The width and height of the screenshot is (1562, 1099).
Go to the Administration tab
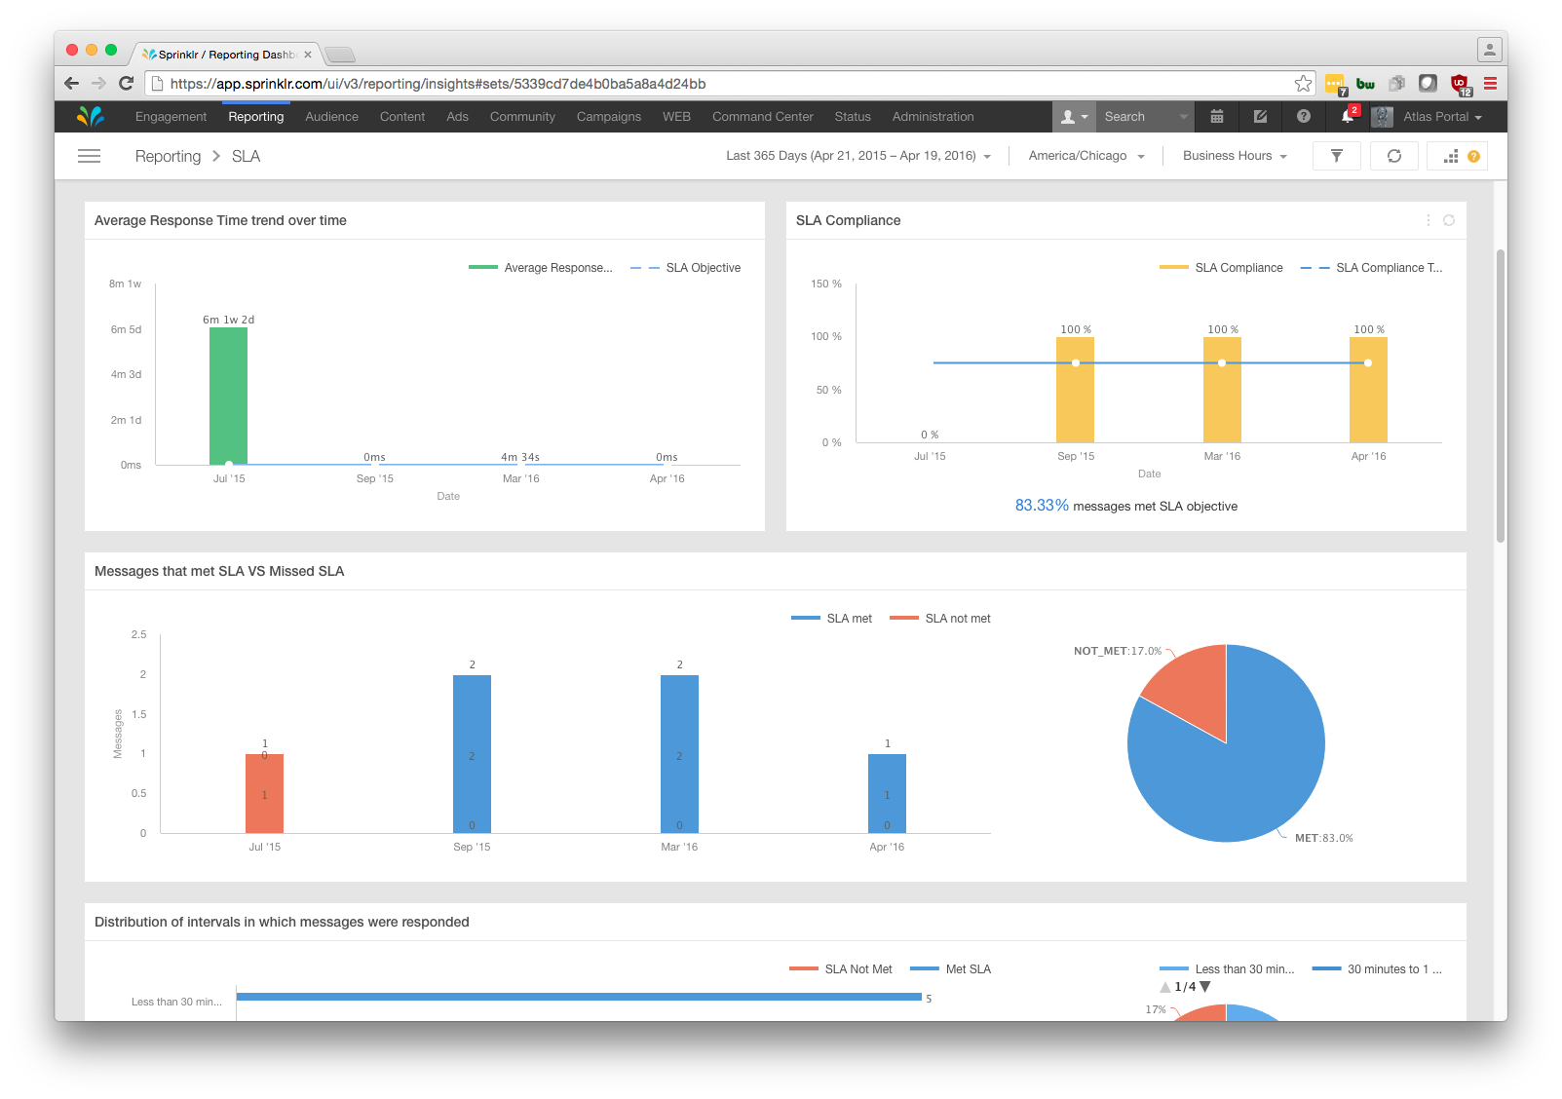coord(933,117)
